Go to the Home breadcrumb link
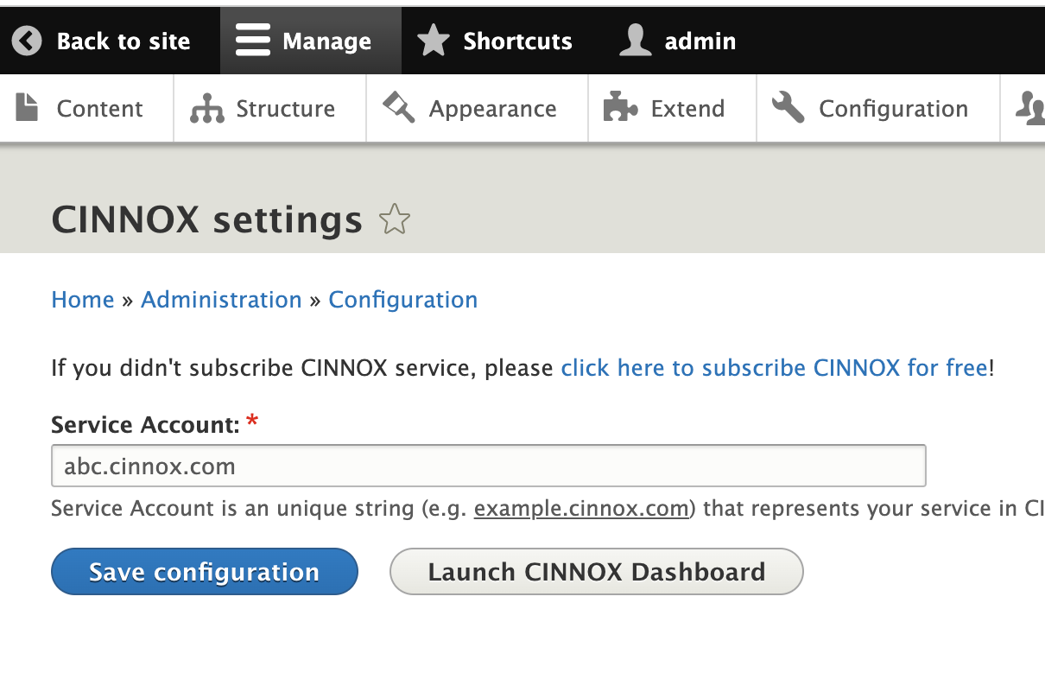1045x679 pixels. 83,300
